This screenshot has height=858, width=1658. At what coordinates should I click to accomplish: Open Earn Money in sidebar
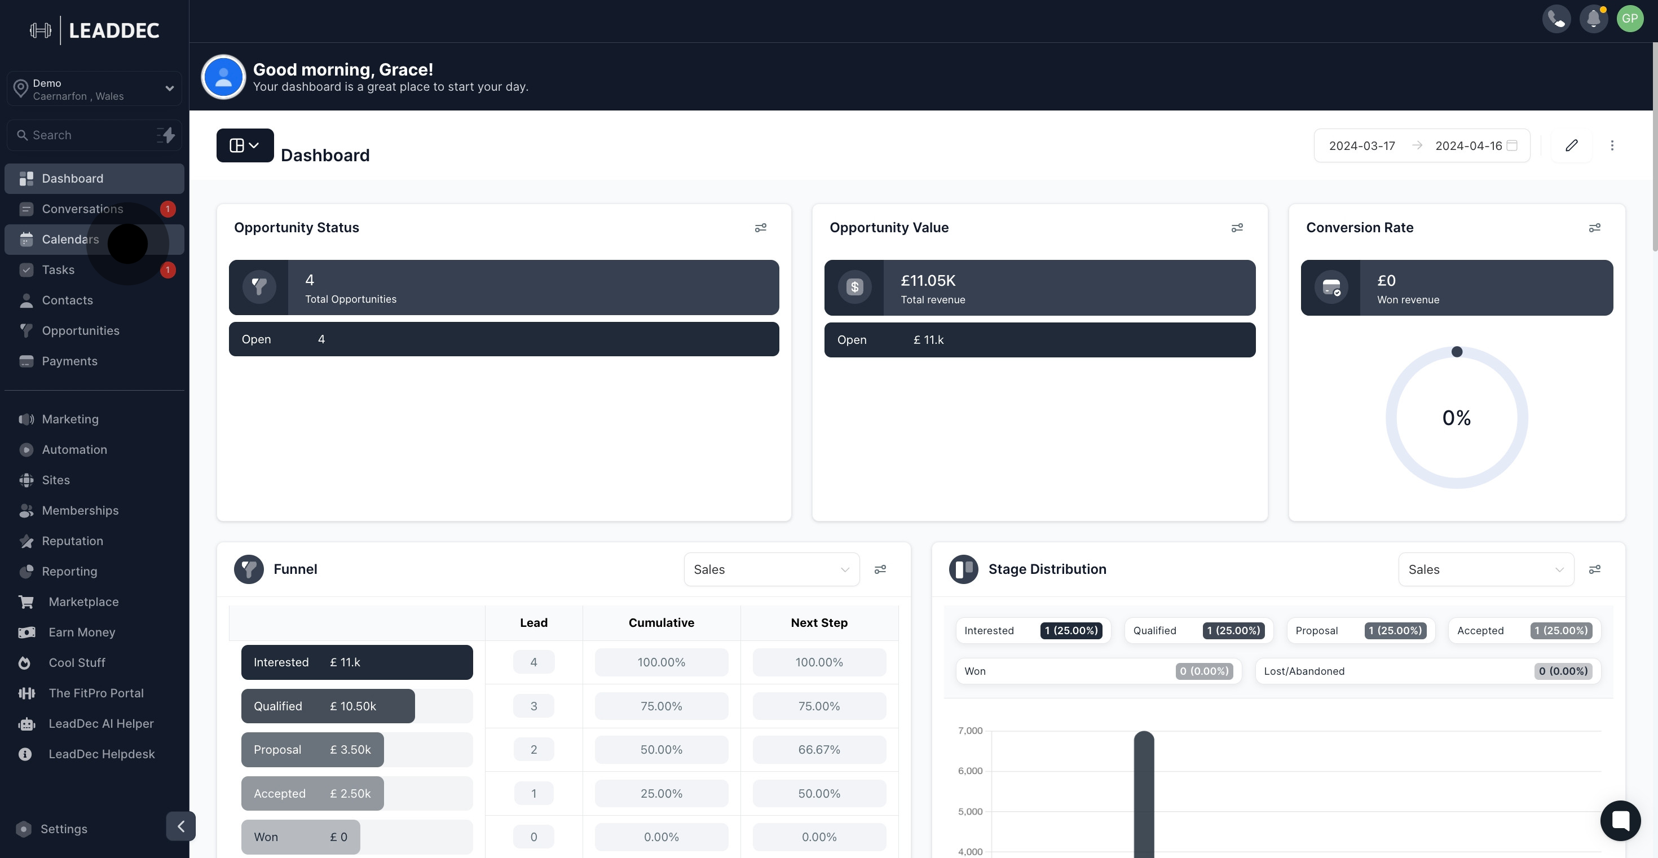[94, 631]
